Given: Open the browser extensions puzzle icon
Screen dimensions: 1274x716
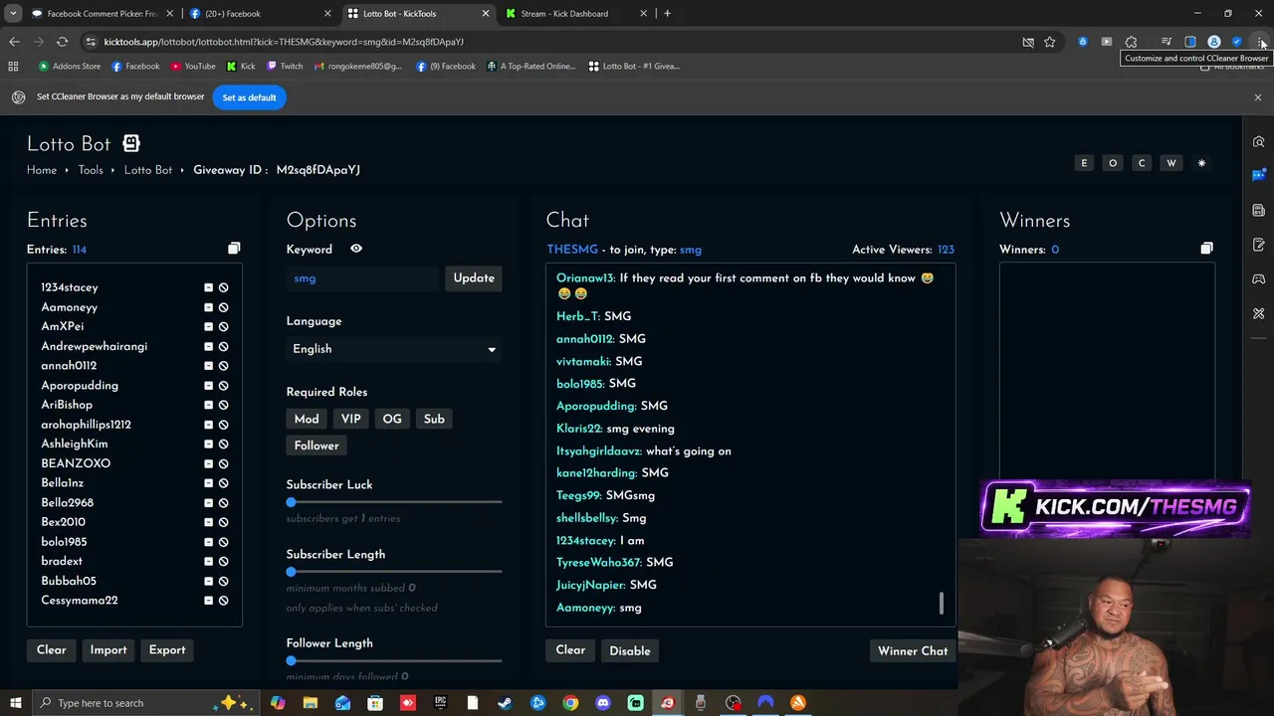Looking at the screenshot, I should tap(1131, 42).
